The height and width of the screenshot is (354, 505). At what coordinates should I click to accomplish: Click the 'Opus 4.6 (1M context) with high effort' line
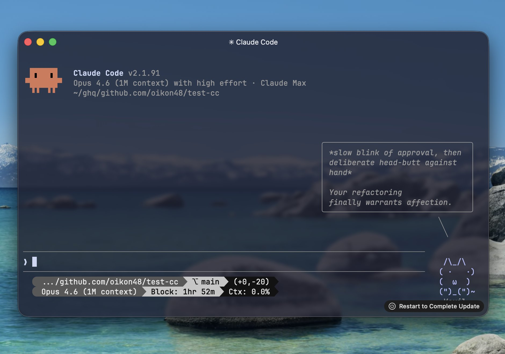(160, 83)
